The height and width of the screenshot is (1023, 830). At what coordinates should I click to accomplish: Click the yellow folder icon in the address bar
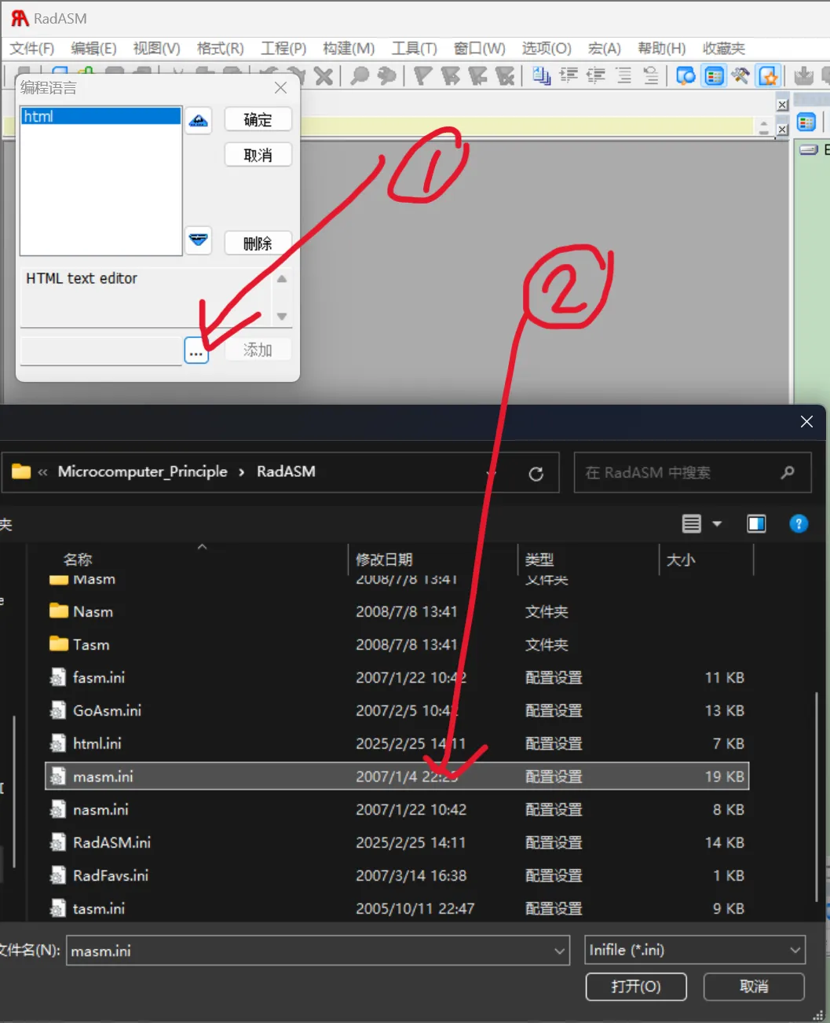point(21,471)
